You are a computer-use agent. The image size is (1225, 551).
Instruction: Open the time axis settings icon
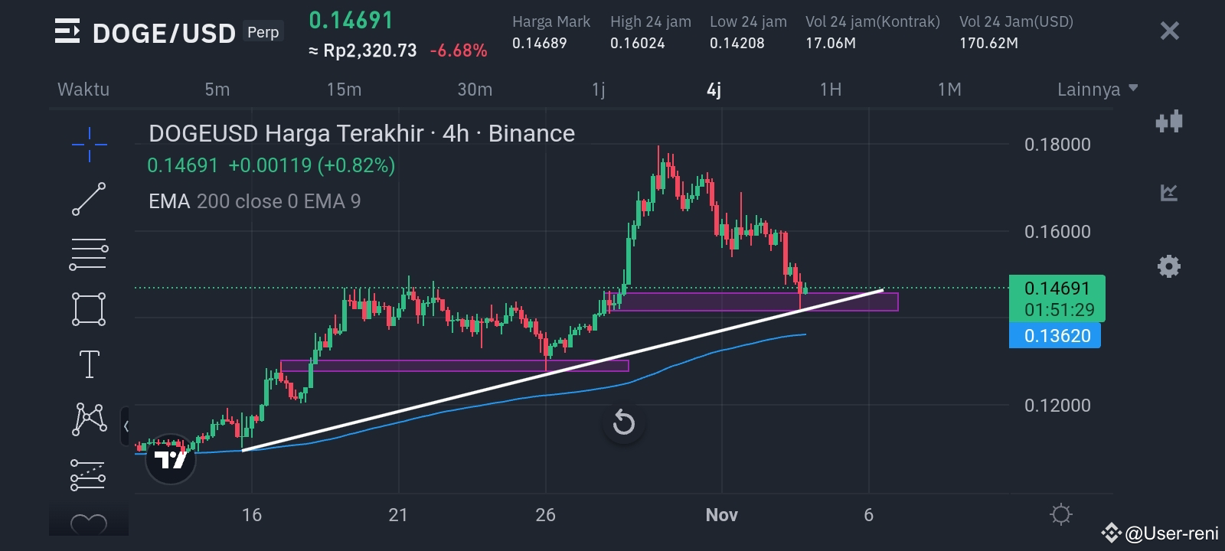coord(1061,514)
